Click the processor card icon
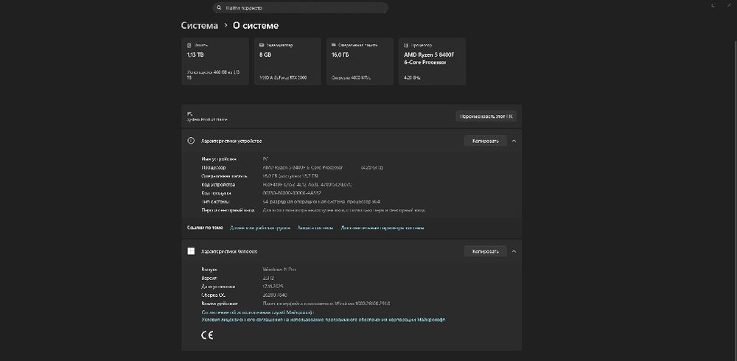The width and height of the screenshot is (737, 361). 407,45
